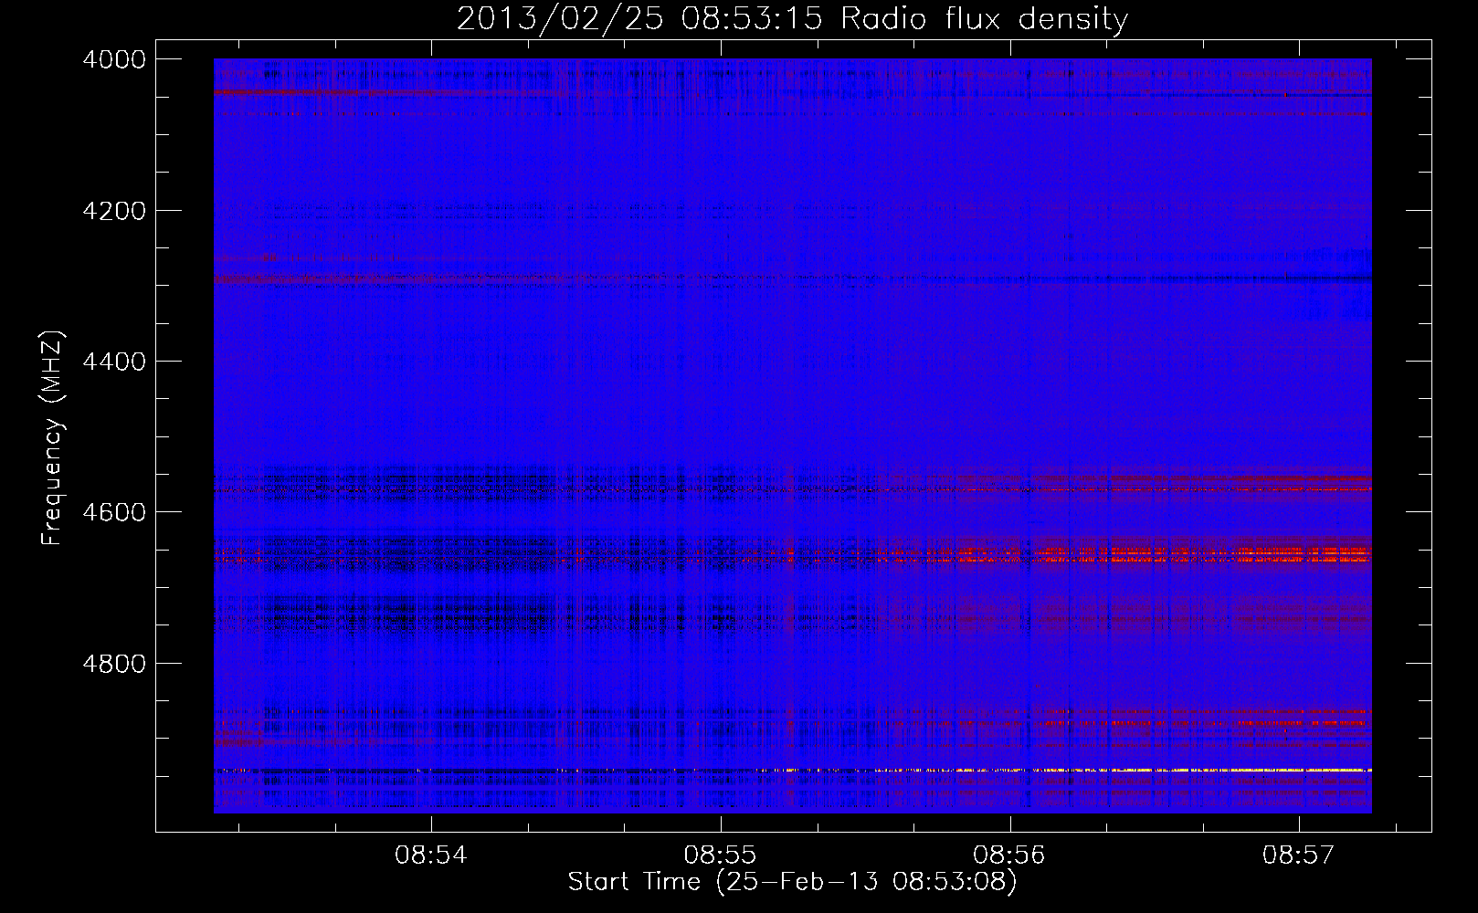Click the 08:56 time tick label
The image size is (1478, 913).
click(x=1009, y=855)
